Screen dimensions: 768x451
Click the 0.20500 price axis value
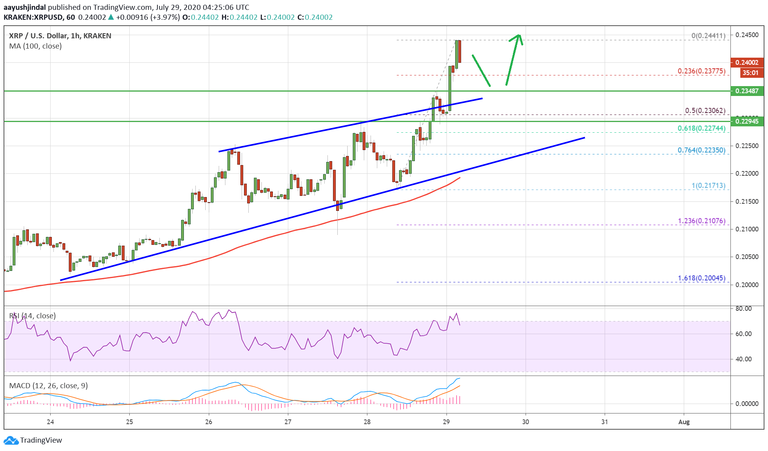pos(747,257)
